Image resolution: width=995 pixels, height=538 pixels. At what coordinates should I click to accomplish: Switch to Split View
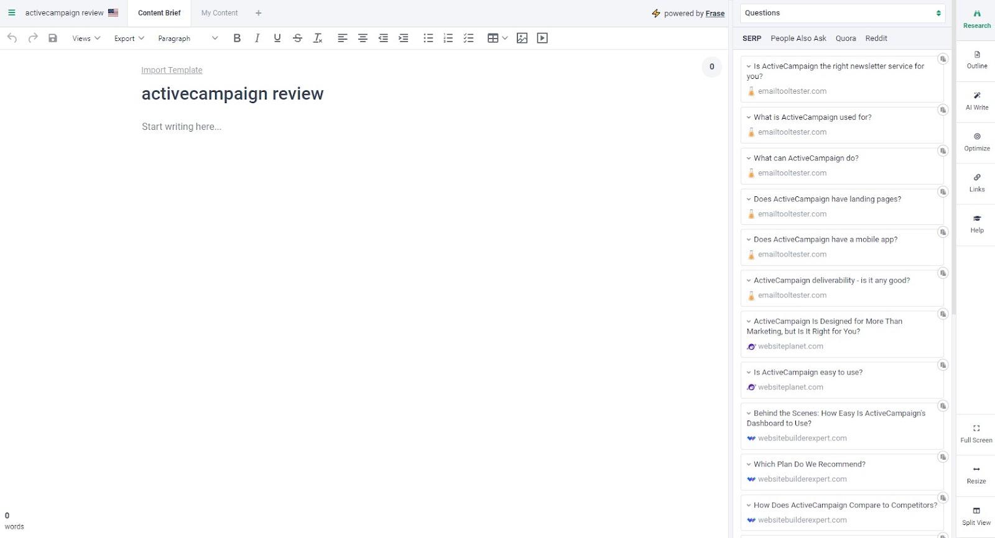[x=976, y=516]
